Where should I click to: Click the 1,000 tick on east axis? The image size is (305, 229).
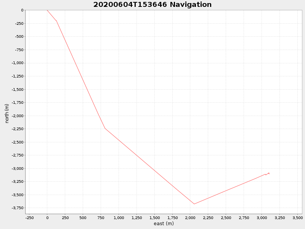(119, 218)
